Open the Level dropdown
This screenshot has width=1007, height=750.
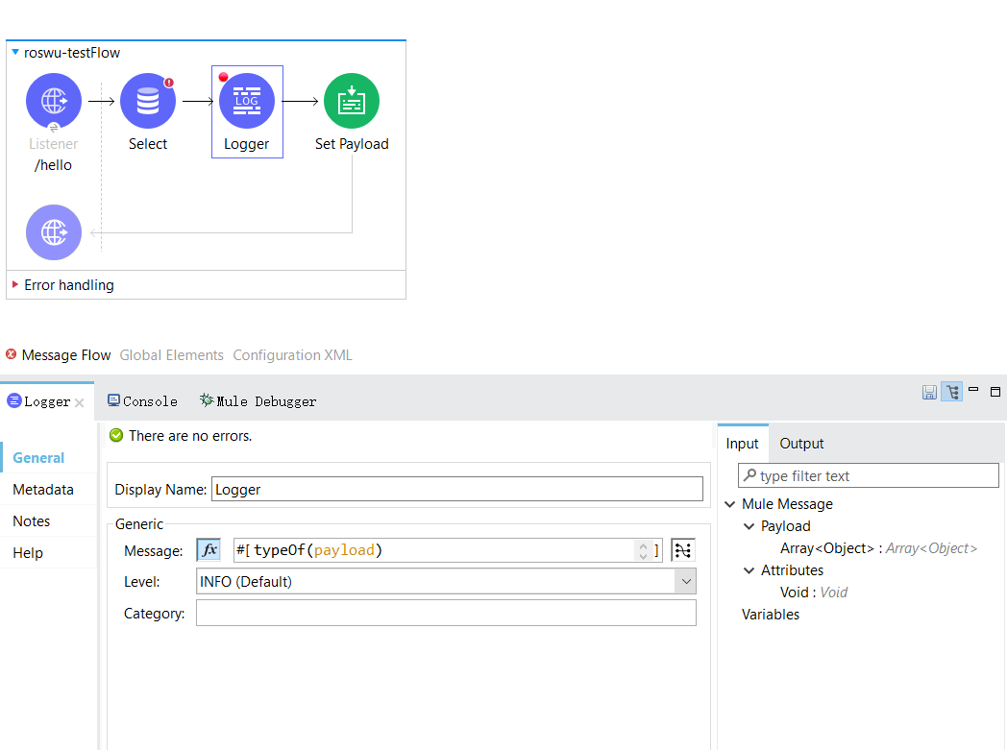(x=686, y=581)
